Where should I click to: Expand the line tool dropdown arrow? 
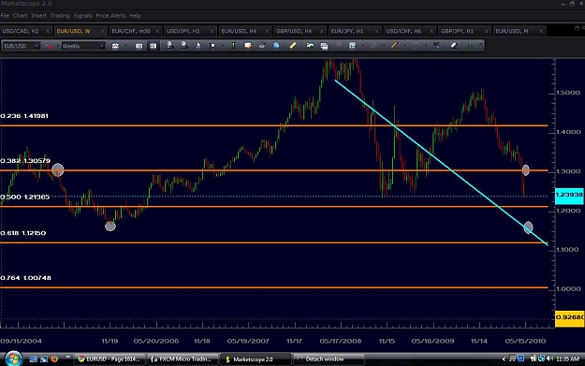tap(404, 46)
